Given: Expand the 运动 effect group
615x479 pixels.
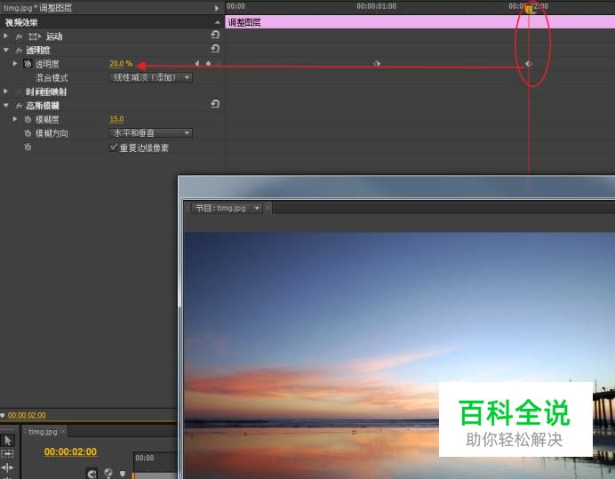Looking at the screenshot, I should coord(5,36).
